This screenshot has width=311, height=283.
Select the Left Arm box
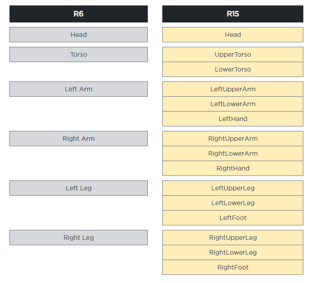(x=79, y=89)
